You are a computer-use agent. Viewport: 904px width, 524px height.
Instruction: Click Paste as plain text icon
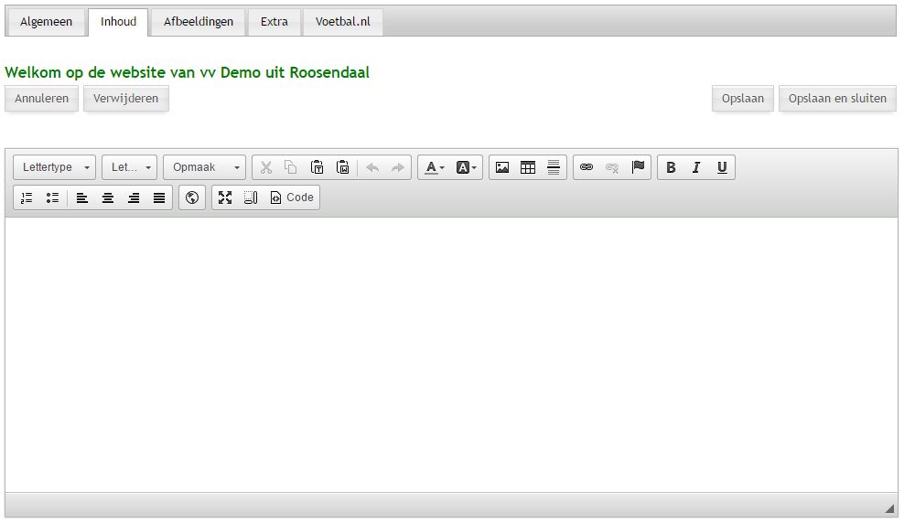click(317, 167)
